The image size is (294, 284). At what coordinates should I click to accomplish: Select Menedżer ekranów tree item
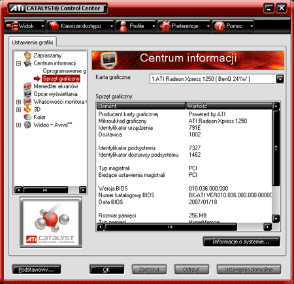(x=56, y=86)
